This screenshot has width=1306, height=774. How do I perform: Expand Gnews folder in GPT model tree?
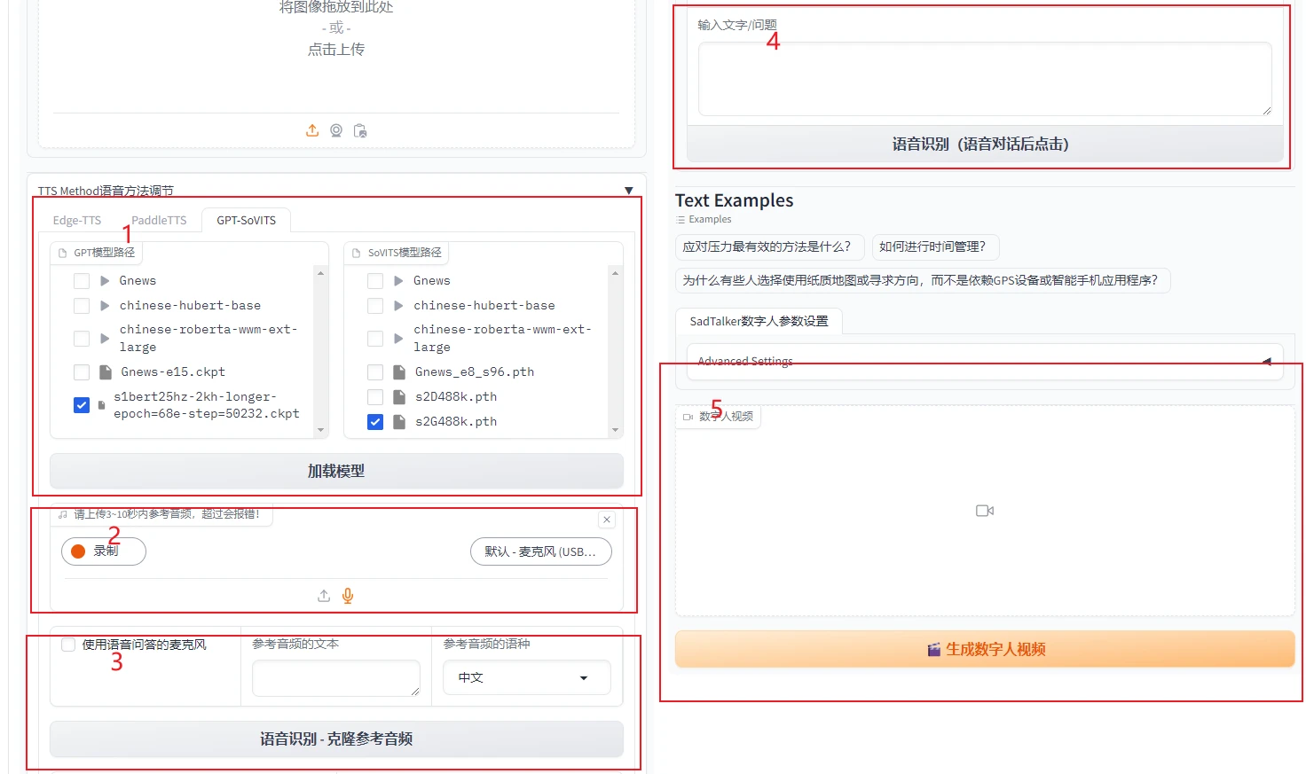(x=105, y=281)
